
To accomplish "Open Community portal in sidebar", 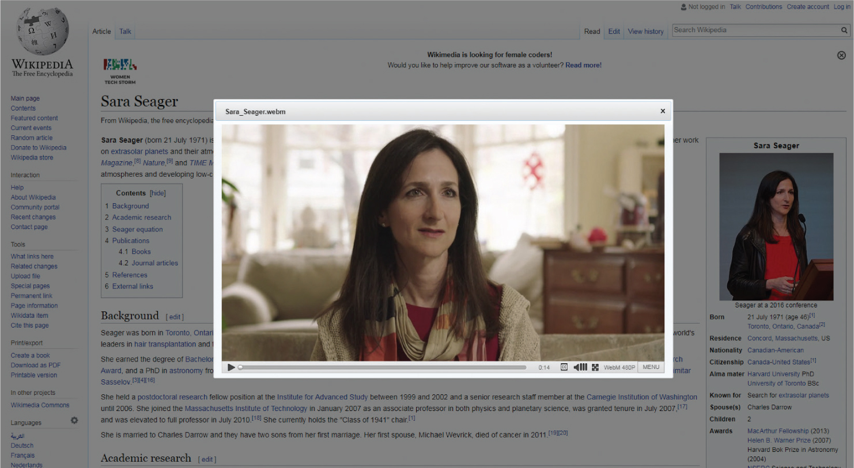I will click(x=35, y=207).
